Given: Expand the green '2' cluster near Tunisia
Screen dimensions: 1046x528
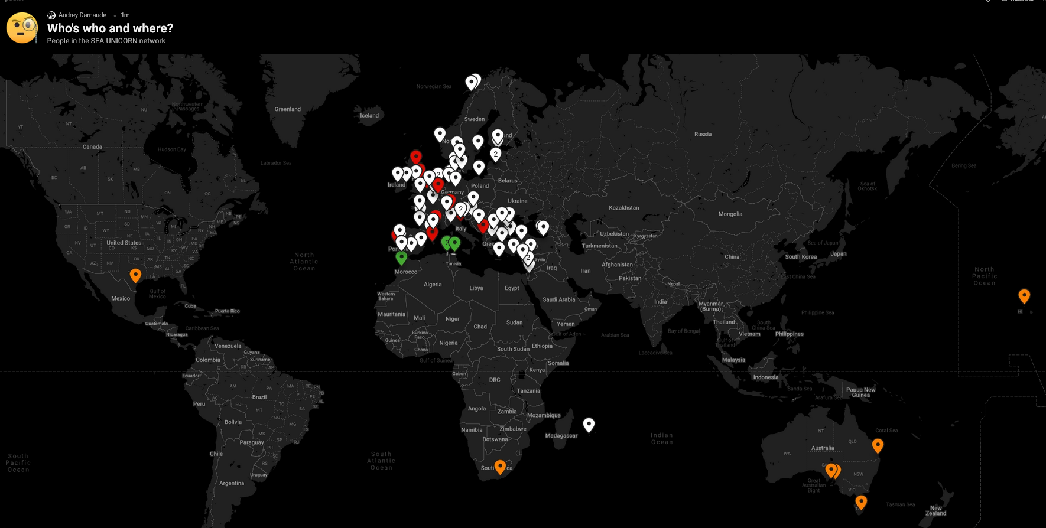Looking at the screenshot, I should (x=447, y=242).
